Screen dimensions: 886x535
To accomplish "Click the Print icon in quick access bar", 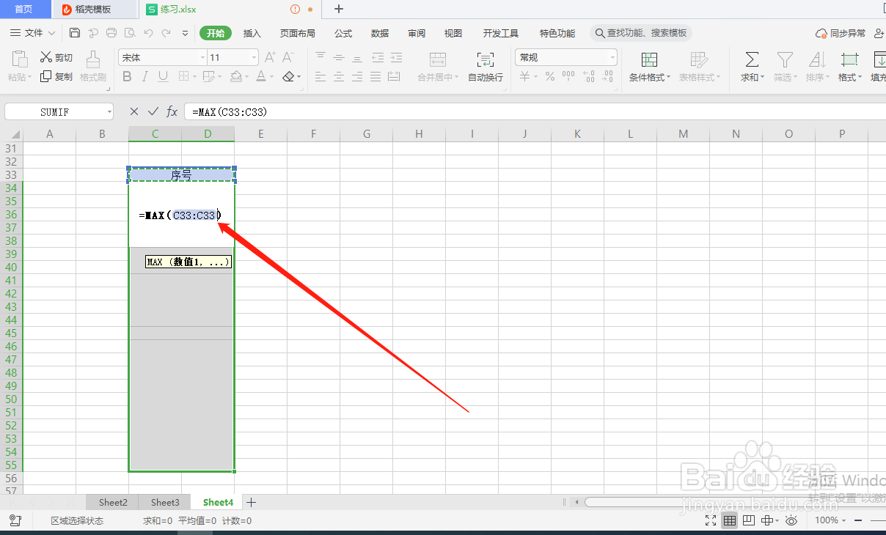I will pyautogui.click(x=111, y=33).
